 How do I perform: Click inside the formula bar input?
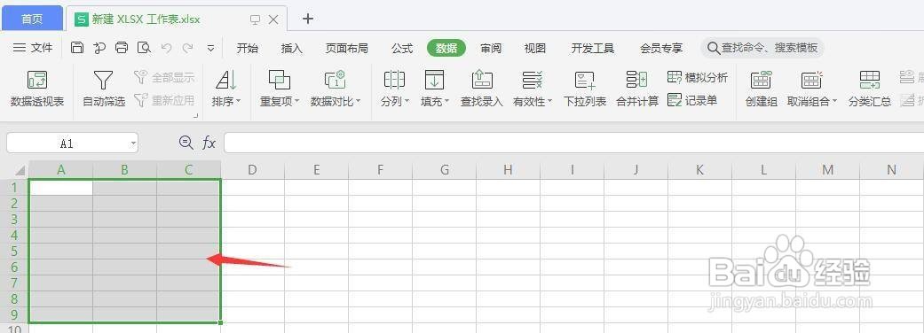click(x=573, y=143)
